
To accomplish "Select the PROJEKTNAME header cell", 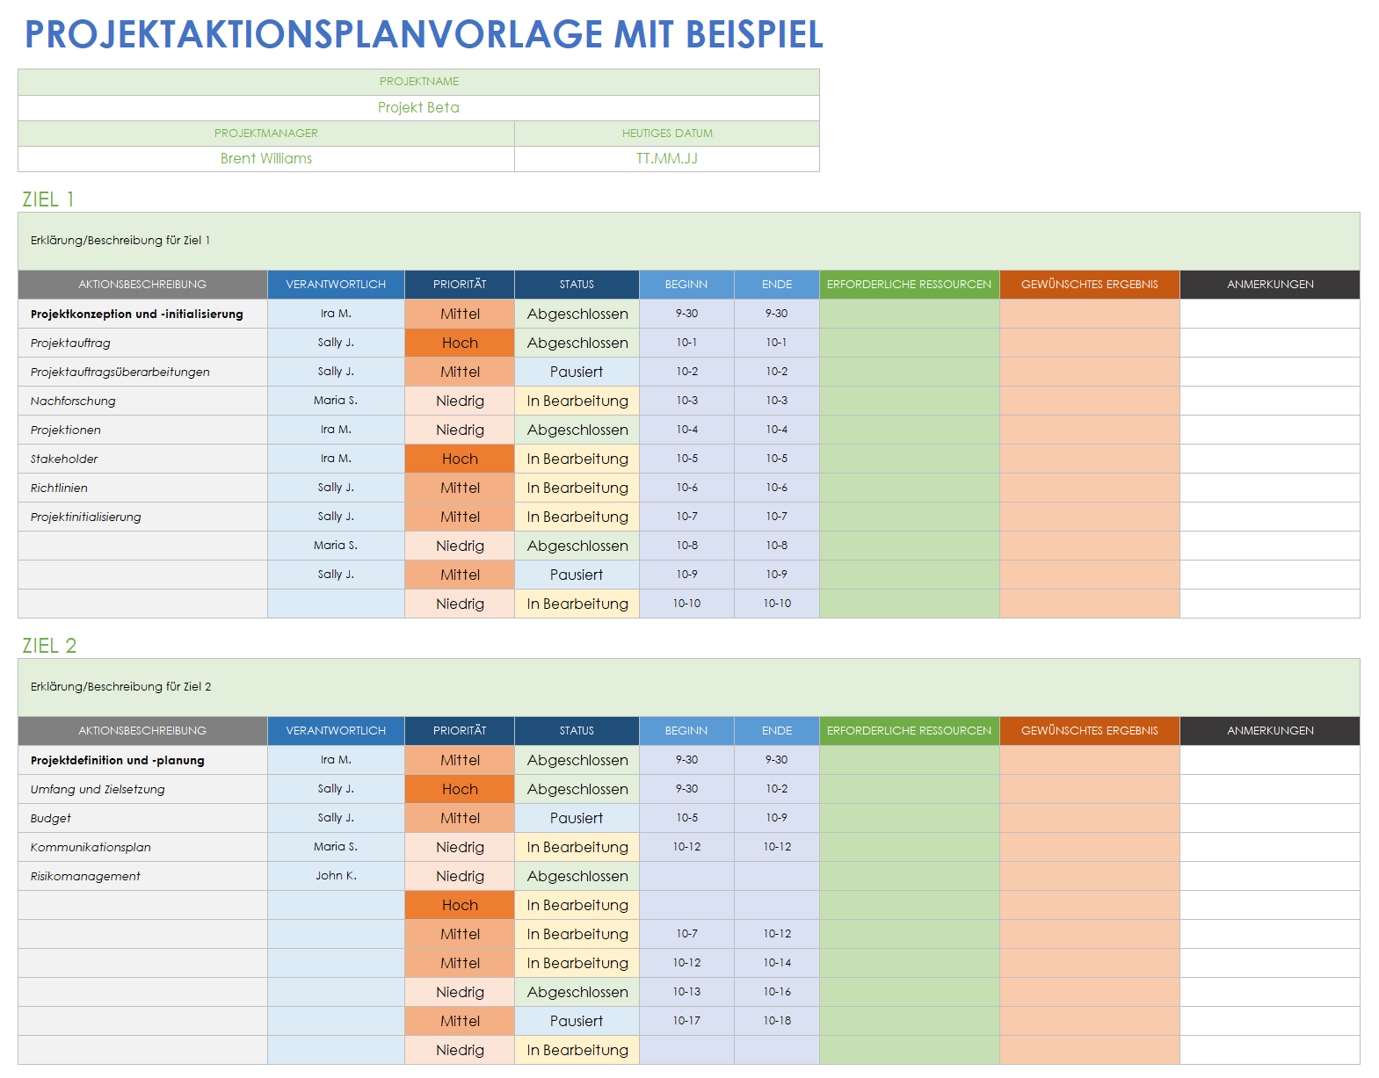I will click(x=418, y=82).
